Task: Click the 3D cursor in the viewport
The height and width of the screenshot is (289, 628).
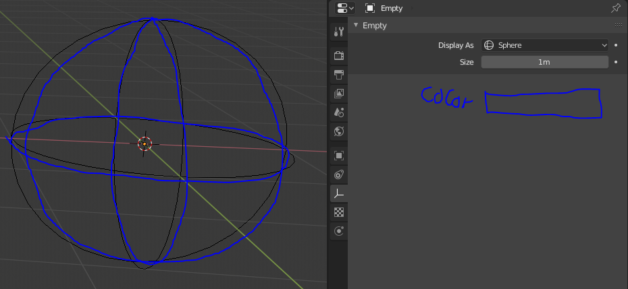Action: click(145, 143)
